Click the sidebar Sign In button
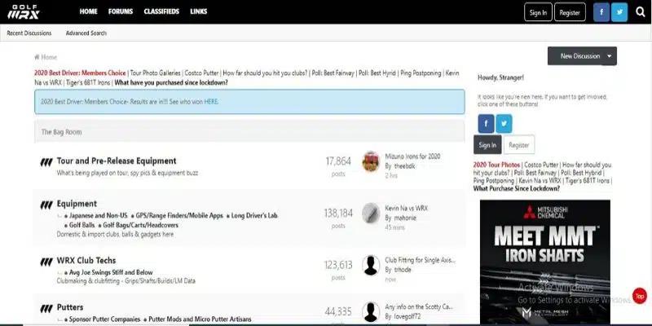 pyautogui.click(x=487, y=145)
